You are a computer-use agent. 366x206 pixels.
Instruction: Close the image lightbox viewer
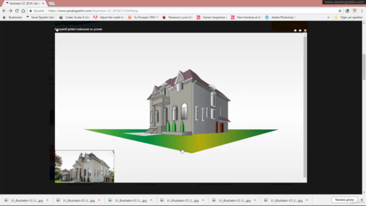[x=305, y=30]
